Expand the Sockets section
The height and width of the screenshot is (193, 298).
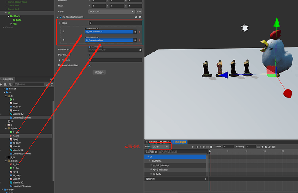[60, 60]
